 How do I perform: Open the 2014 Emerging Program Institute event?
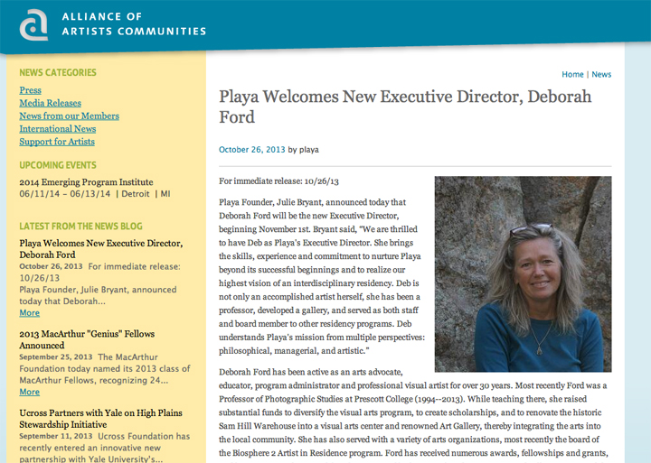[86, 182]
